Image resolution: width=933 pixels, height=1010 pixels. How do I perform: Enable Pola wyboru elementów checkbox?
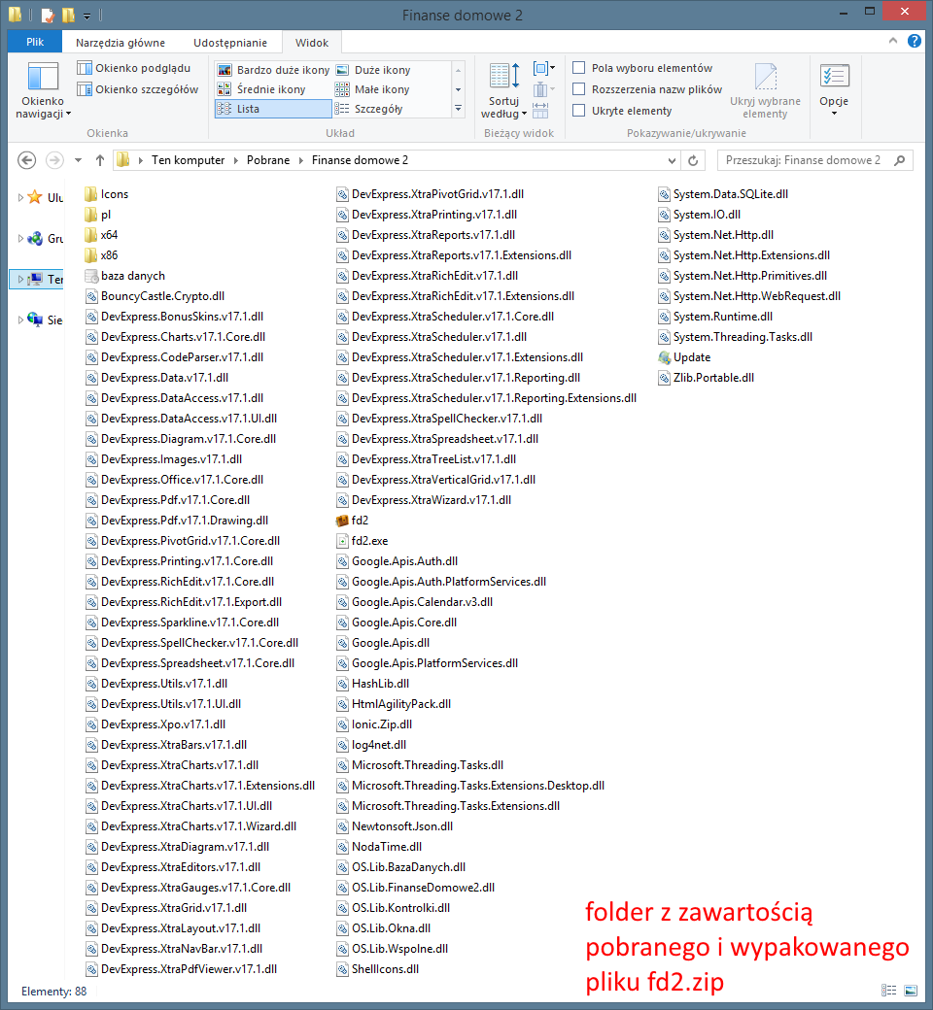tap(579, 68)
